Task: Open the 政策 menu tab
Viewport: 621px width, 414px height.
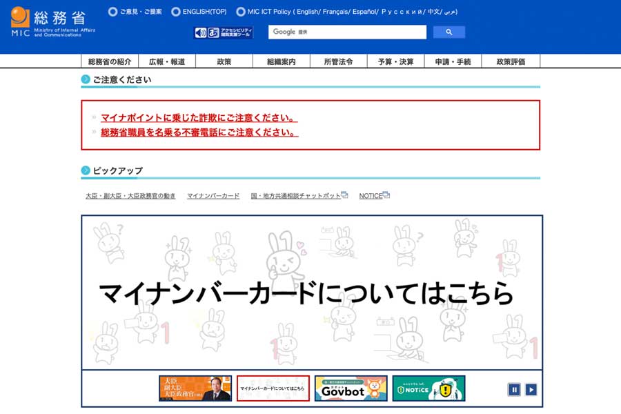Action: coord(224,61)
